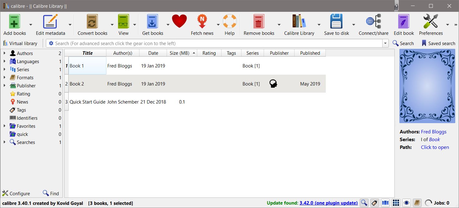Select News category in tag browser
This screenshot has width=459, height=208.
[22, 102]
